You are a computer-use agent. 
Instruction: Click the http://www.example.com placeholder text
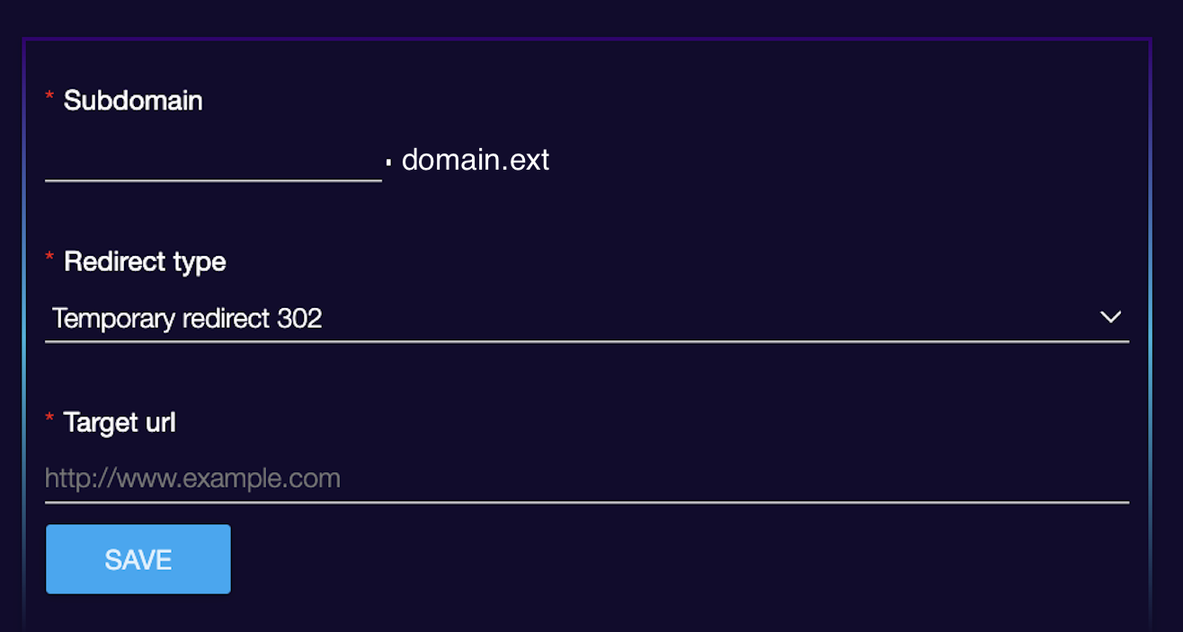tap(192, 478)
